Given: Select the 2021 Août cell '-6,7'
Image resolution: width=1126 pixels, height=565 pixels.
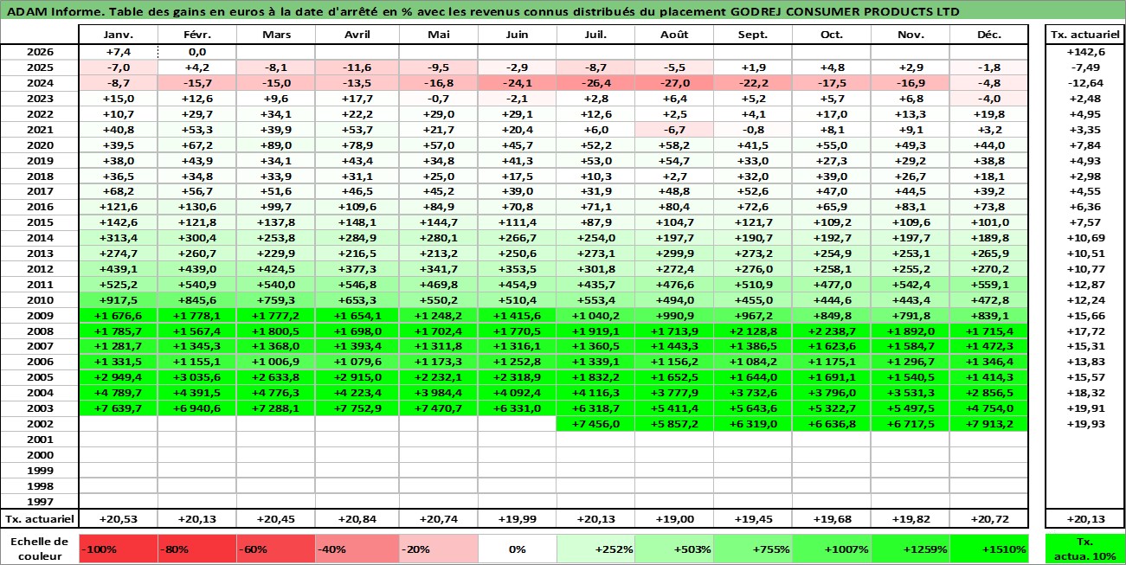Looking at the screenshot, I should coord(674,130).
